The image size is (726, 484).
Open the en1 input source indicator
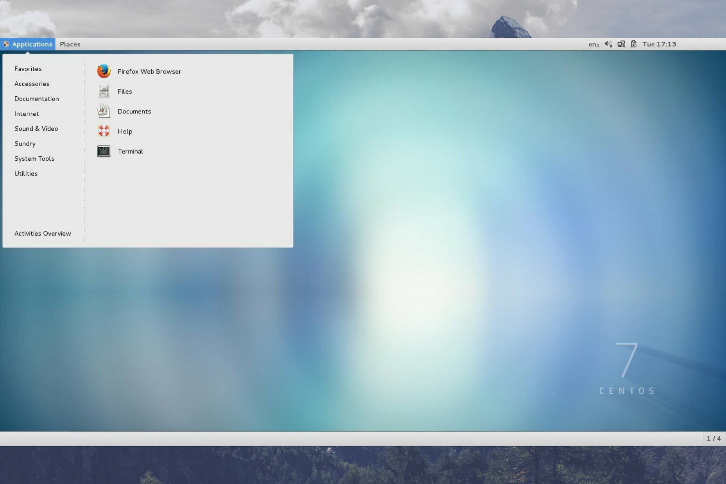click(594, 44)
